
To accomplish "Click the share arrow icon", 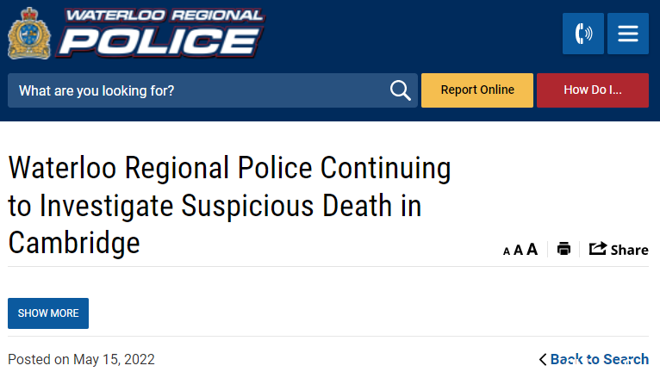I will click(597, 249).
